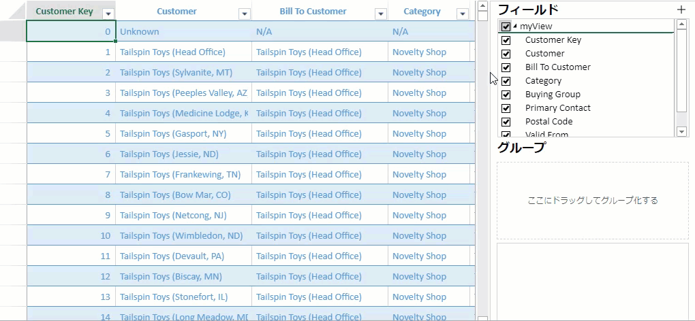Open the Bill To Customer filter dropdown

380,13
